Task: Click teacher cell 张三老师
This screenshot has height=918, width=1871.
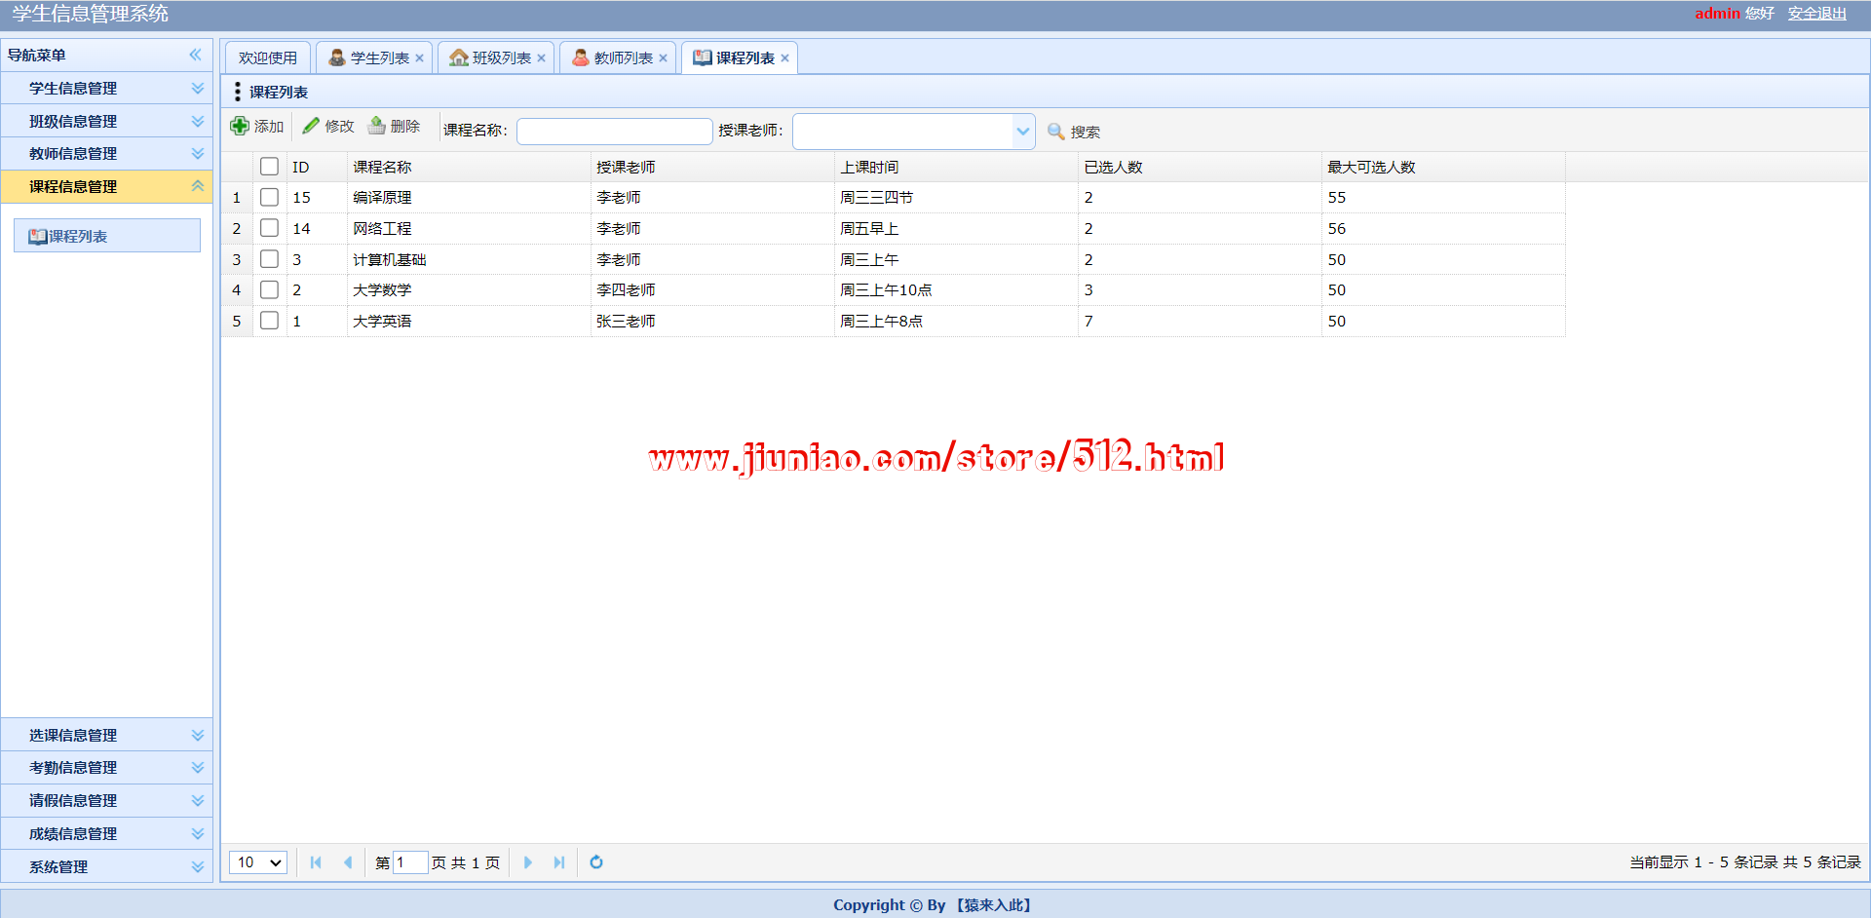Action: click(713, 322)
